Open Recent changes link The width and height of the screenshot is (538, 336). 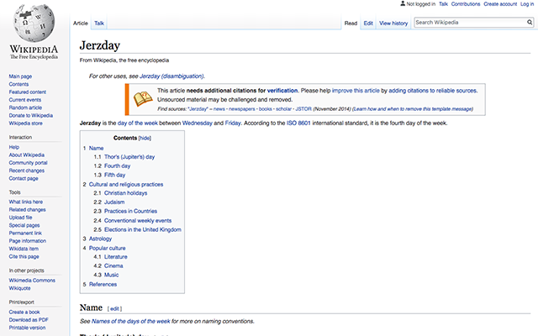pyautogui.click(x=27, y=171)
